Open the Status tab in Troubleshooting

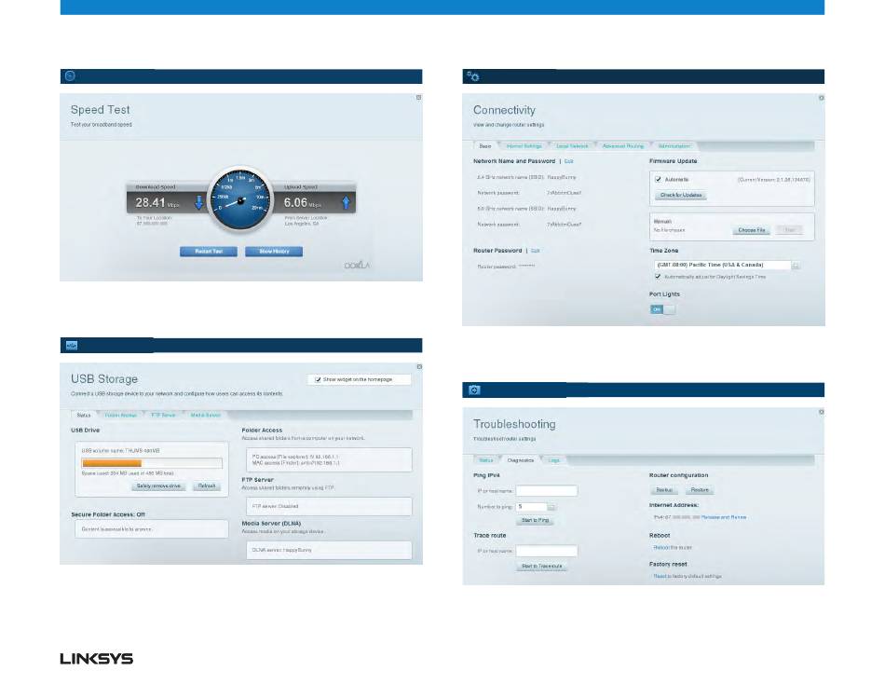click(x=486, y=460)
